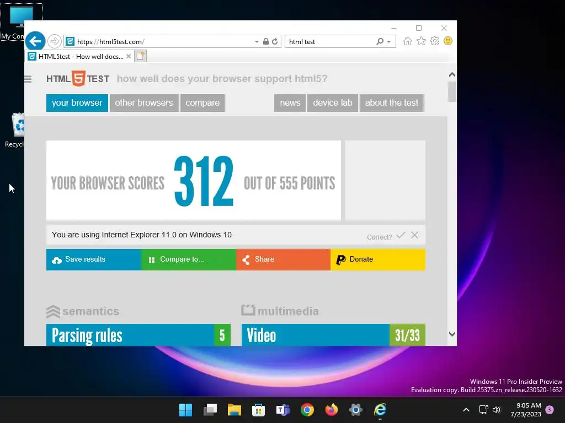The image size is (565, 423).
Task: Click the page scrollbar up arrow
Action: (452, 75)
